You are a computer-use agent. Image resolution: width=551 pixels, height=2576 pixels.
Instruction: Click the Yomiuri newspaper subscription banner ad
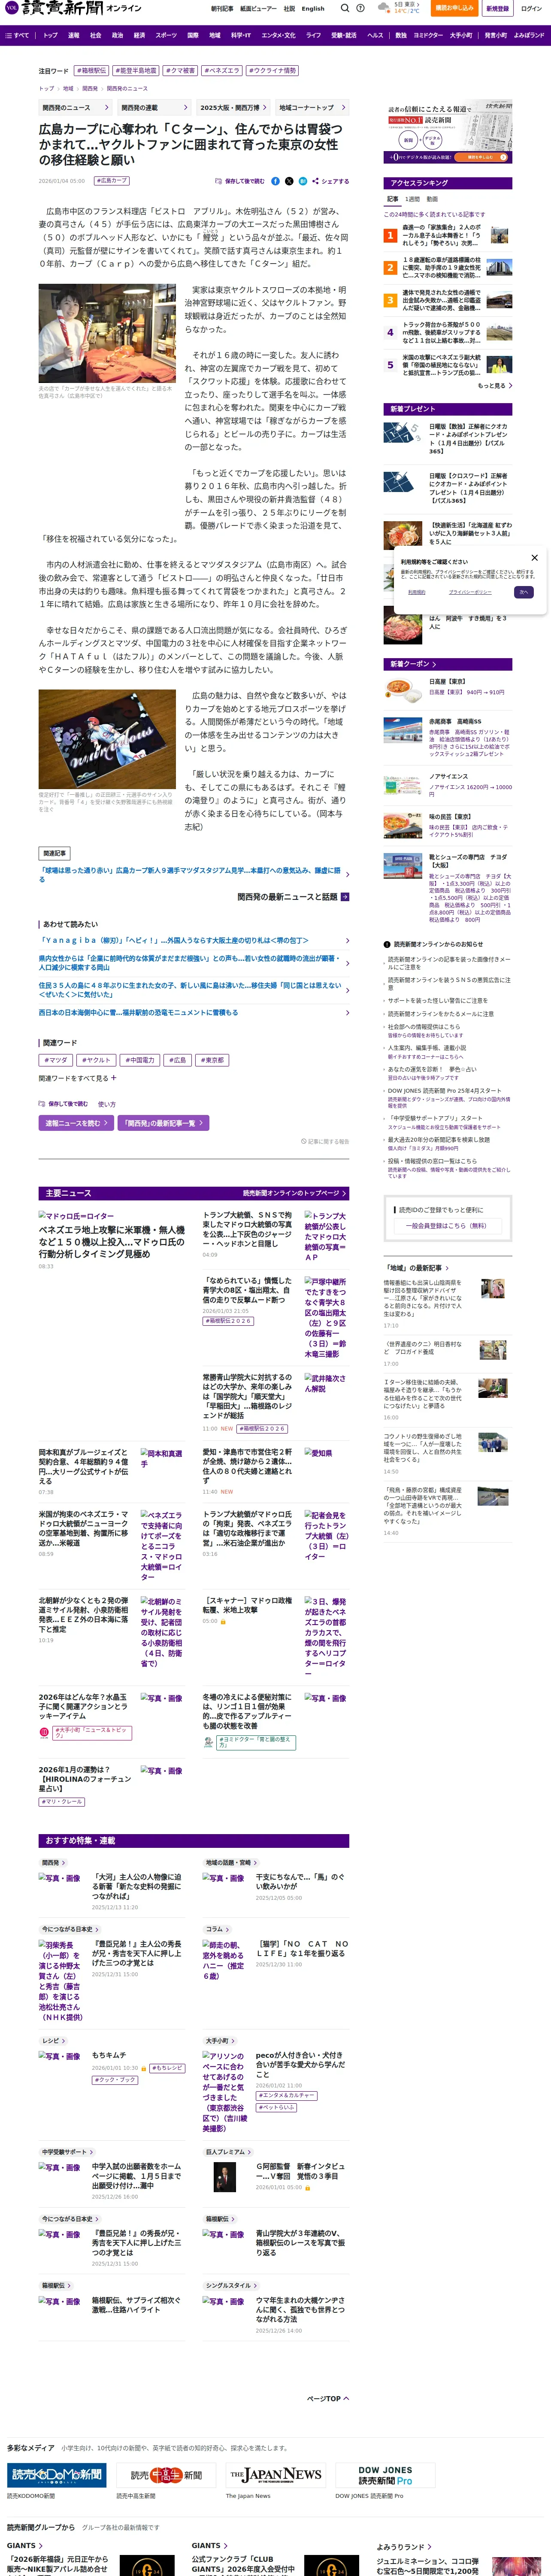(x=448, y=131)
